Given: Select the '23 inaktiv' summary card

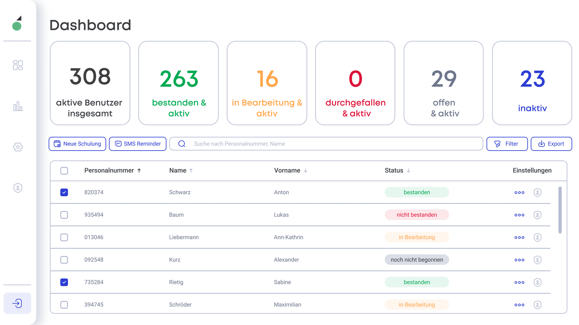Looking at the screenshot, I should click(x=532, y=83).
